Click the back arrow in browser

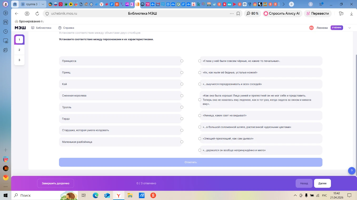coord(17,14)
